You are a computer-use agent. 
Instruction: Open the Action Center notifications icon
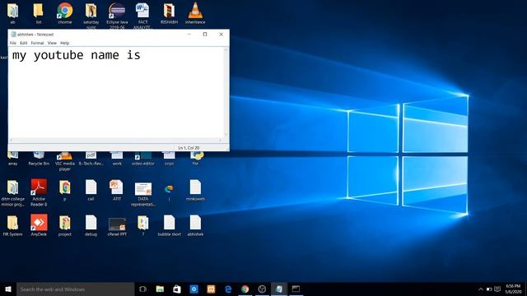click(497, 289)
